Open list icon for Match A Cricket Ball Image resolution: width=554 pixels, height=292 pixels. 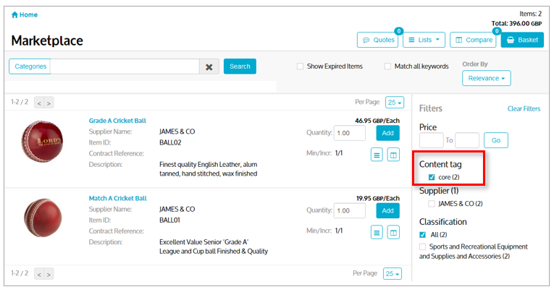click(377, 232)
